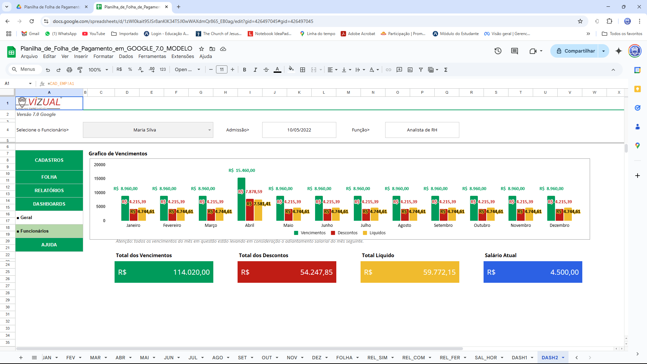This screenshot has width=647, height=364.
Task: Click the functions sigma icon
Action: click(446, 70)
